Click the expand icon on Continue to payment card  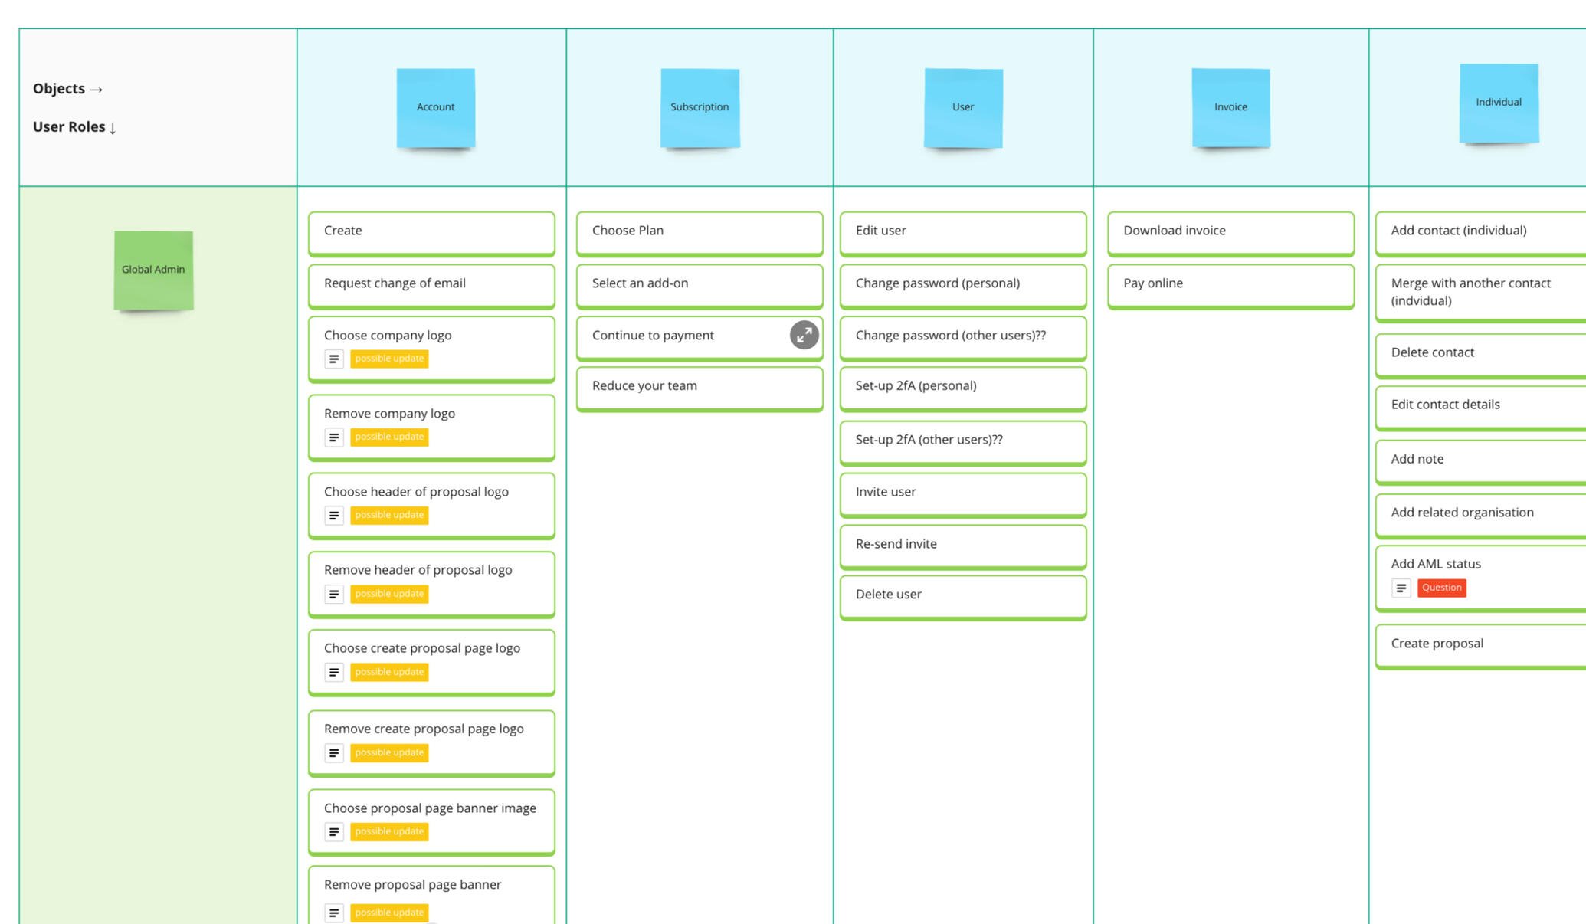coord(804,335)
